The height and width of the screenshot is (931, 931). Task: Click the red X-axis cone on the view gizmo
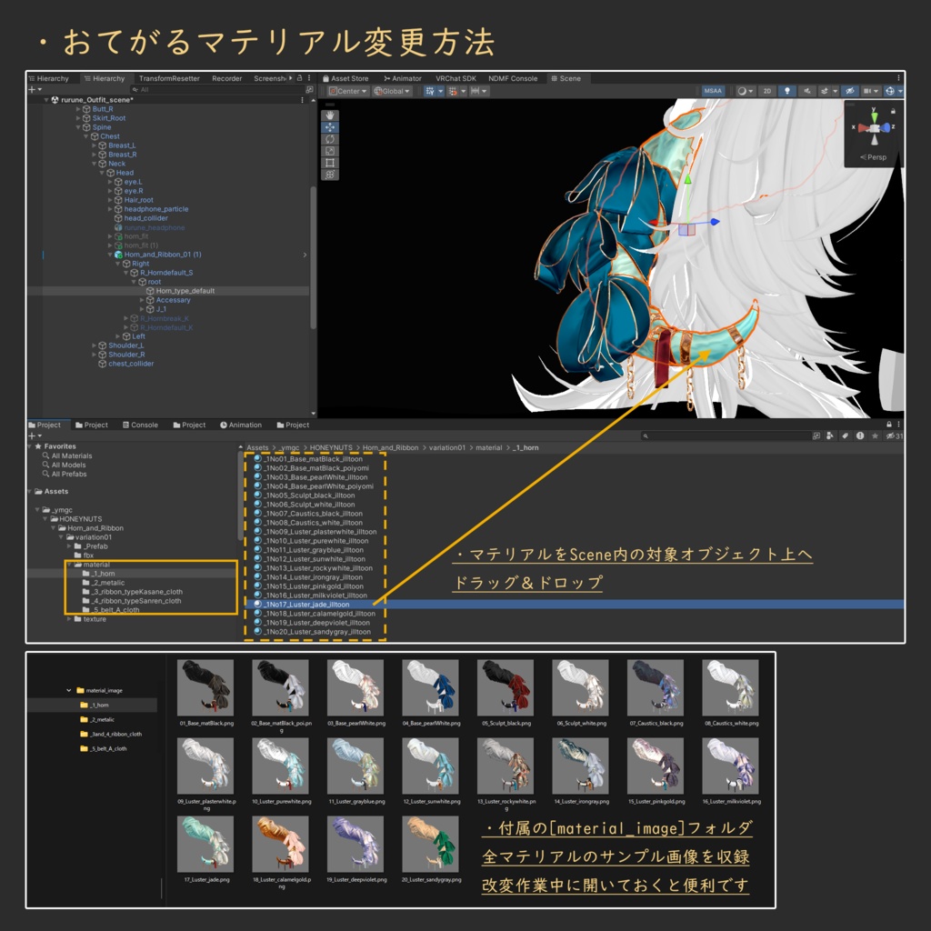(863, 128)
